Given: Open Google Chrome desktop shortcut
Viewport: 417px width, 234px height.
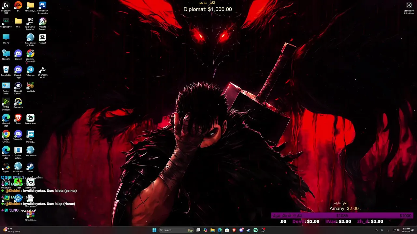Looking at the screenshot, I should [x=6, y=136].
